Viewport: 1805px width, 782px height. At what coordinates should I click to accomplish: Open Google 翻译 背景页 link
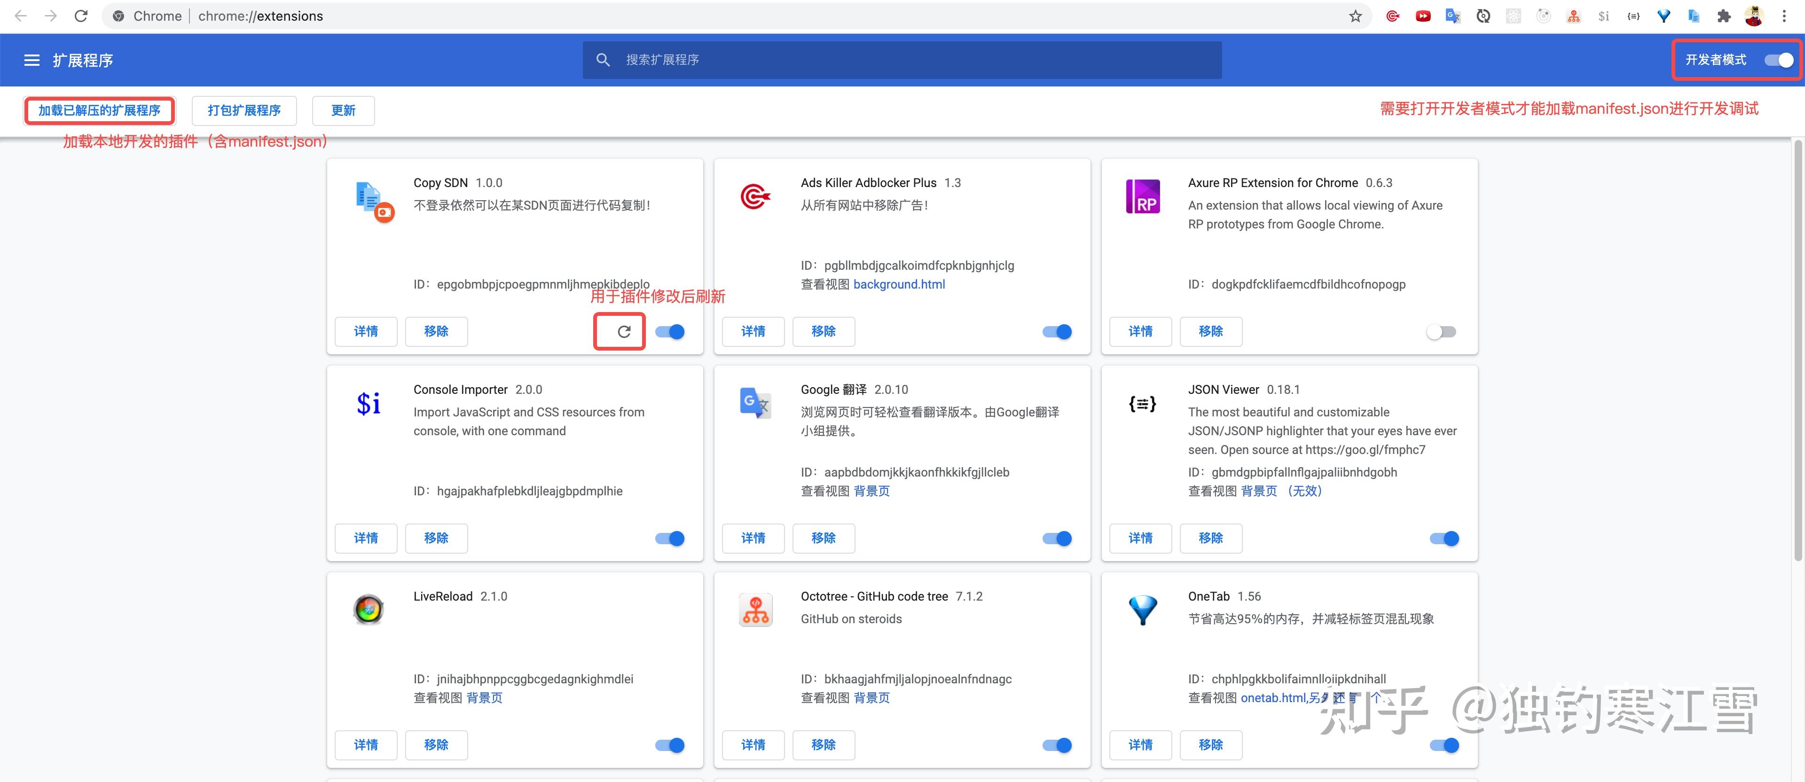(x=871, y=491)
